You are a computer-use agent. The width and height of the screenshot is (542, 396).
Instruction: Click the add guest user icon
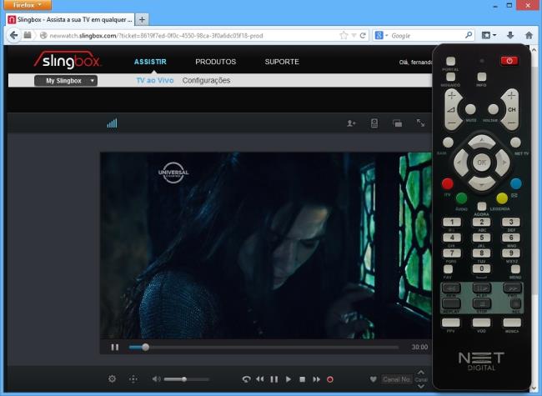(x=351, y=123)
